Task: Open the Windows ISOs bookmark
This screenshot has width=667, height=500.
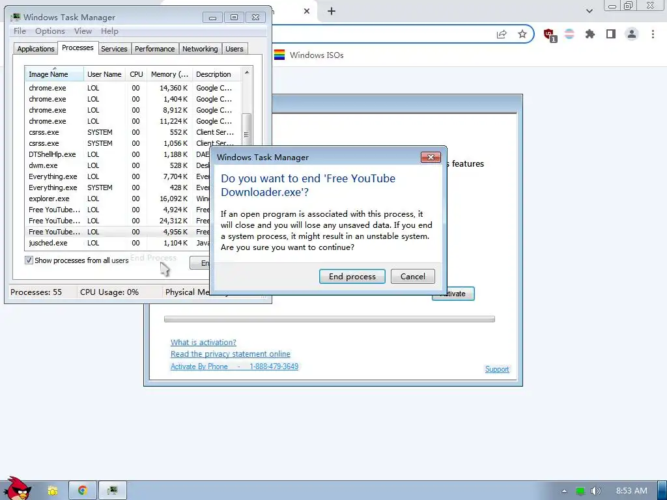Action: pyautogui.click(x=309, y=55)
